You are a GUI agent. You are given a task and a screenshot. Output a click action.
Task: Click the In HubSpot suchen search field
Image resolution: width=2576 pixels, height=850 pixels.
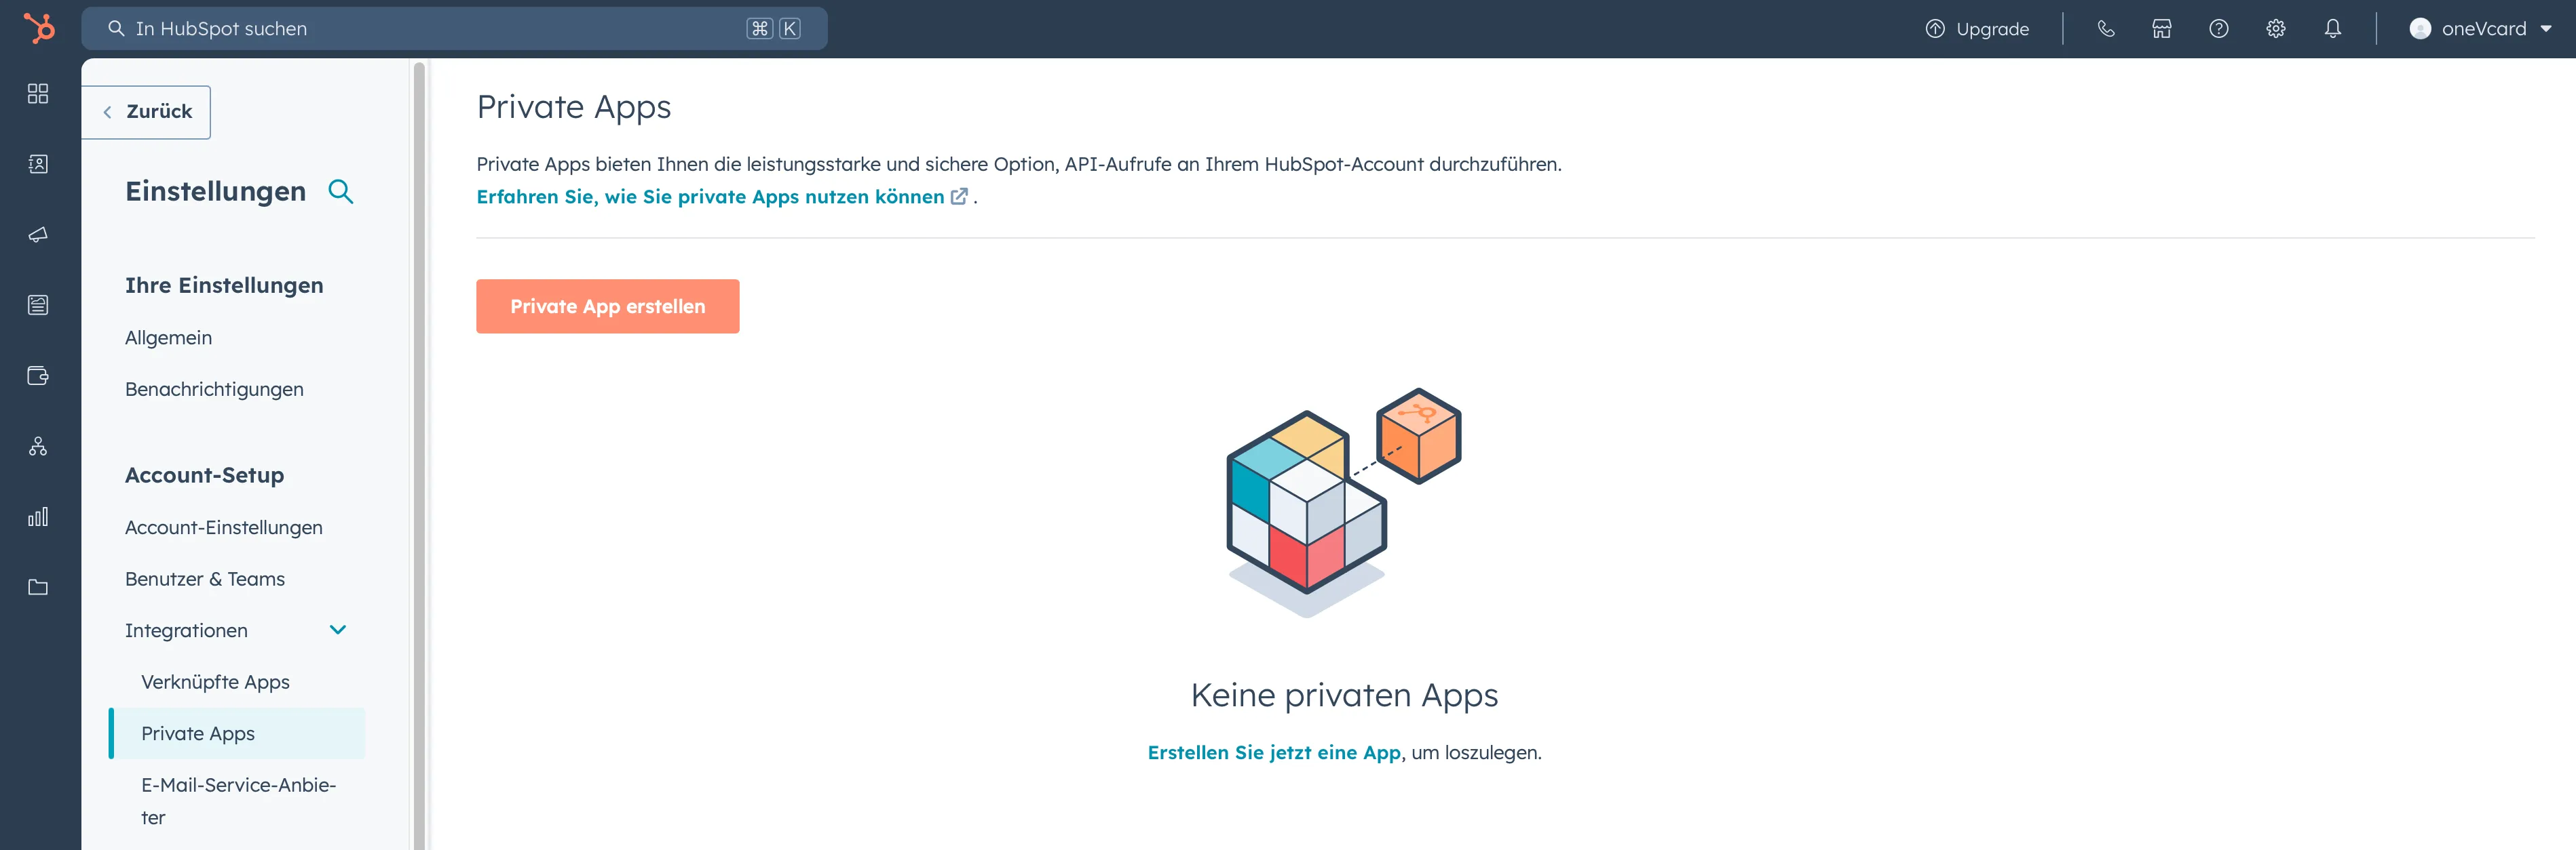coord(454,29)
